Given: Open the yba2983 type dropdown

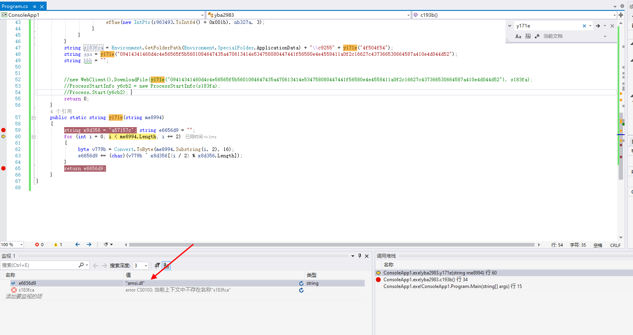Looking at the screenshot, I should (x=309, y=15).
